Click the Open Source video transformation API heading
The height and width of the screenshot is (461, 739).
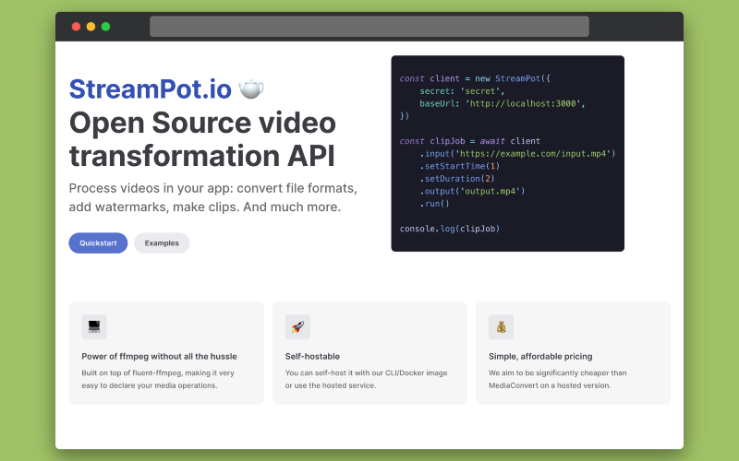[x=202, y=139]
